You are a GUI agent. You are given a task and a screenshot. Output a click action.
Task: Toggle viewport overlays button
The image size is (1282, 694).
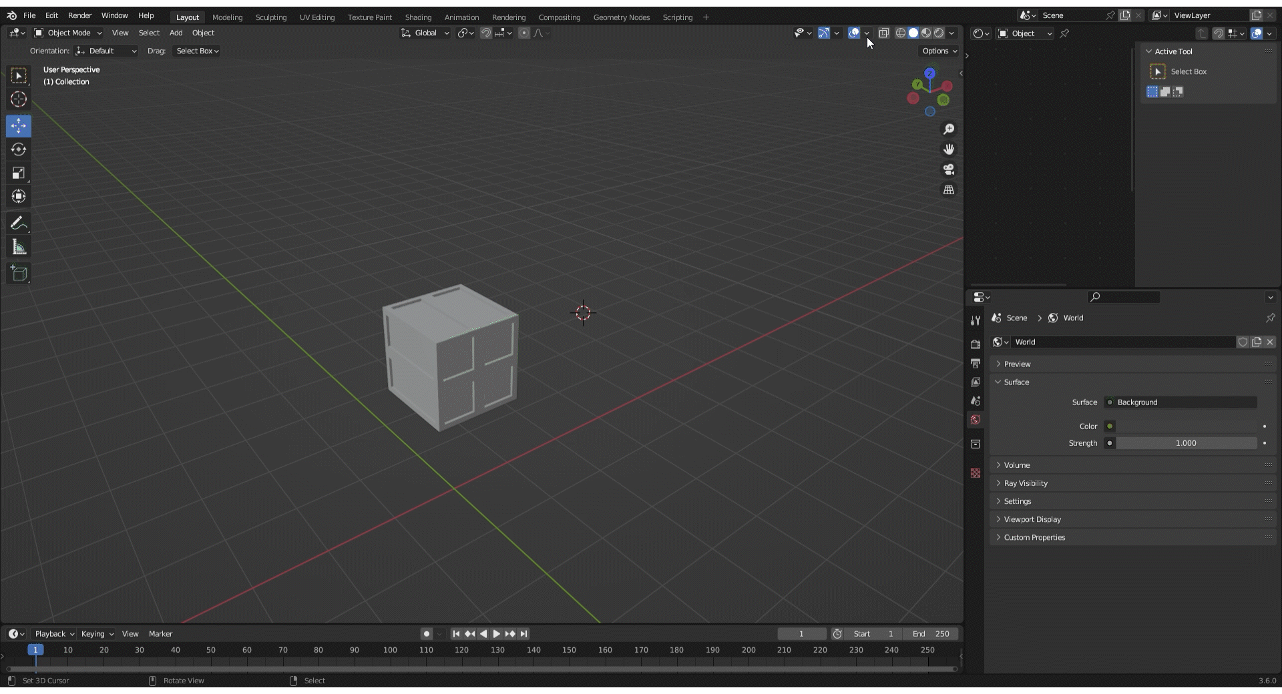point(854,33)
